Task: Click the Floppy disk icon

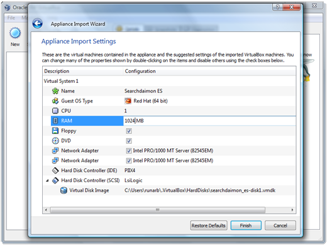Action: 55,131
